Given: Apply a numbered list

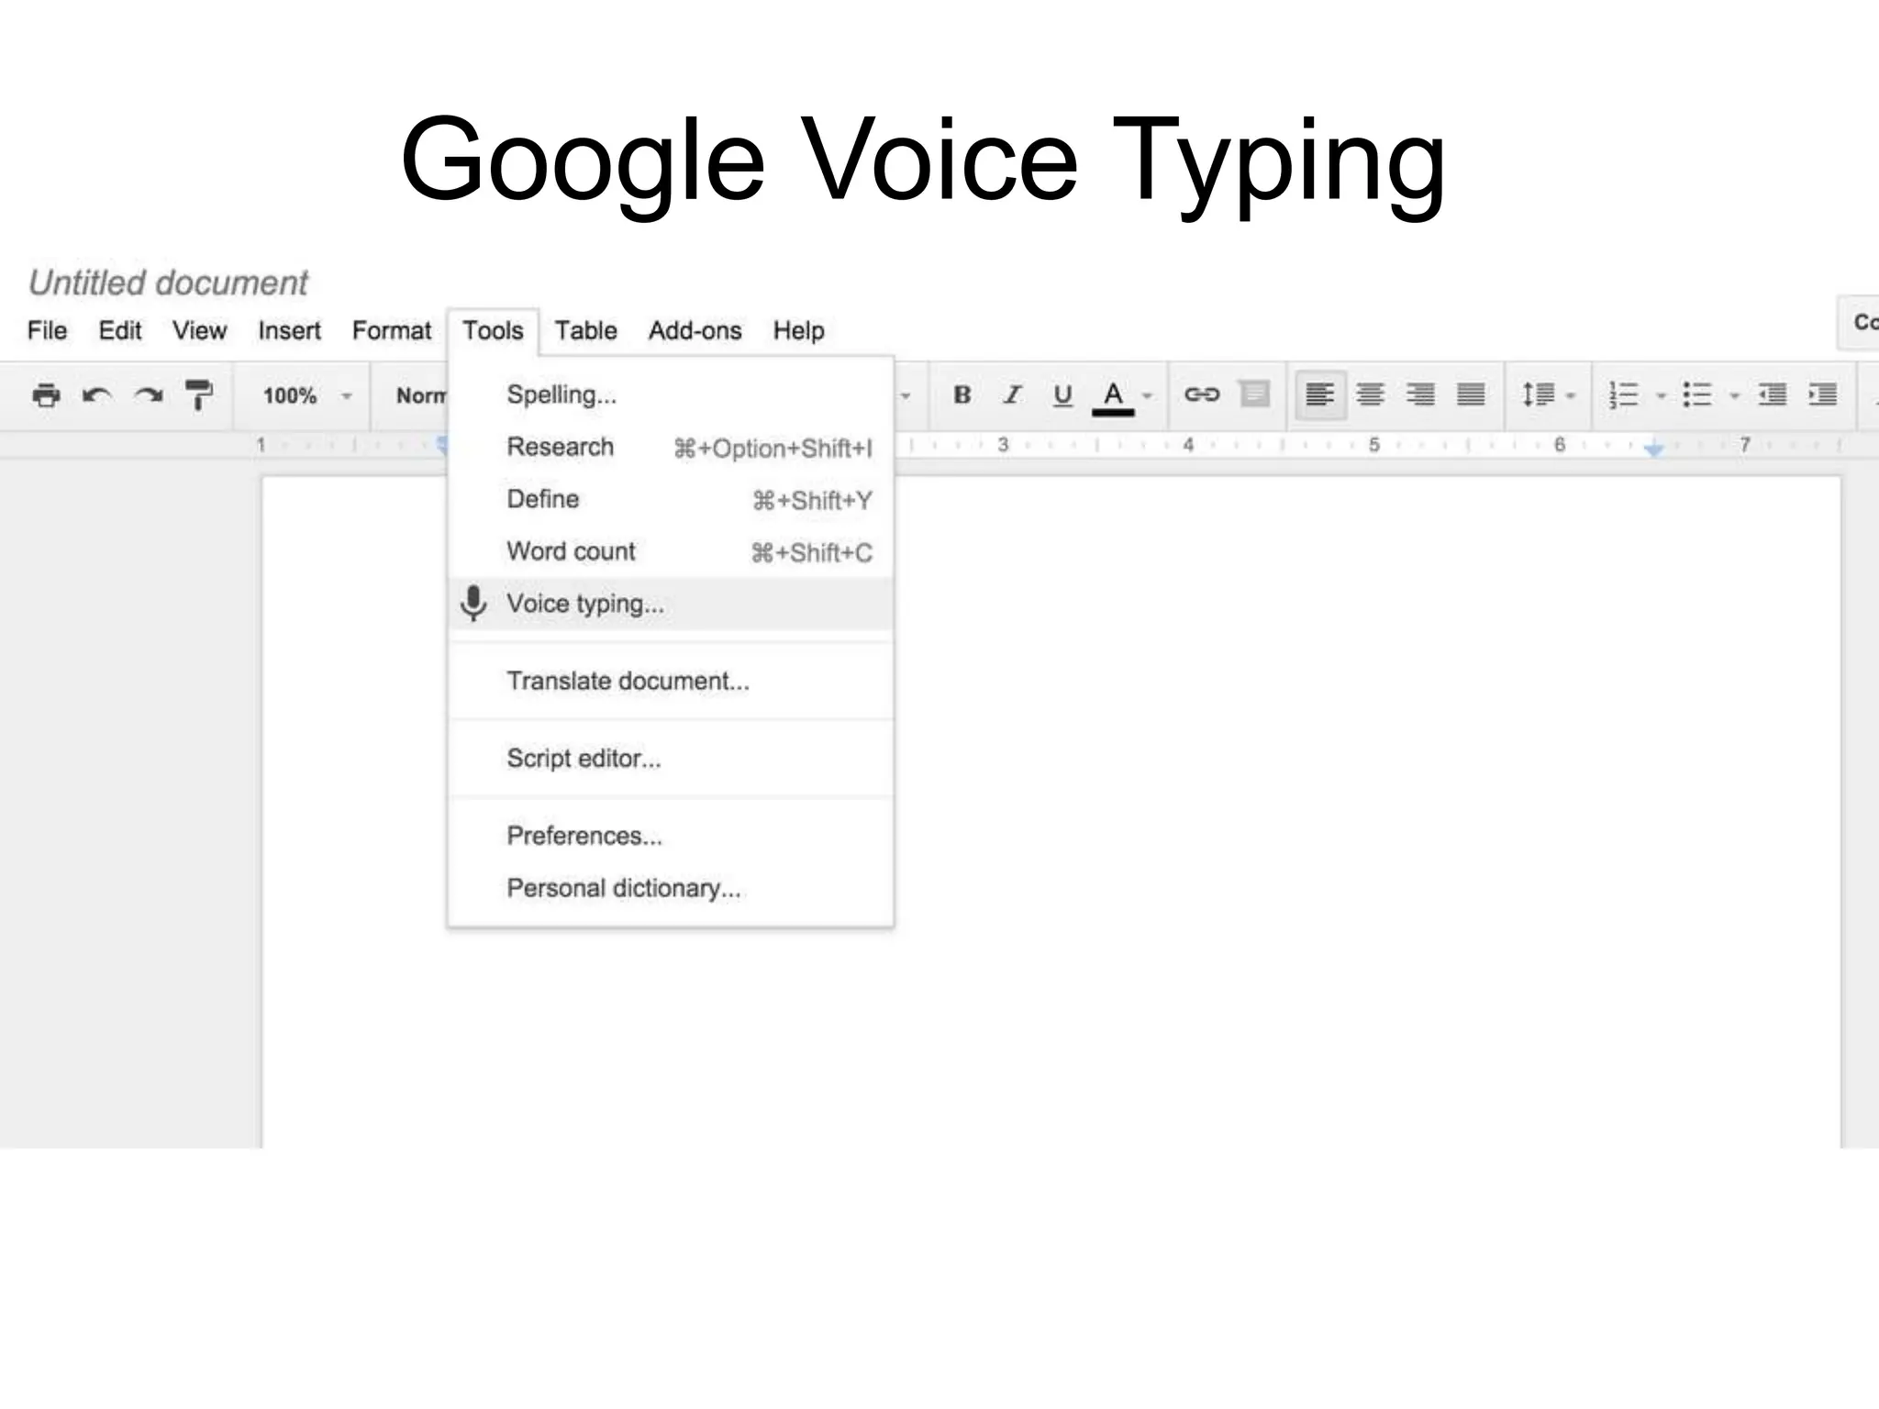Looking at the screenshot, I should (x=1623, y=394).
